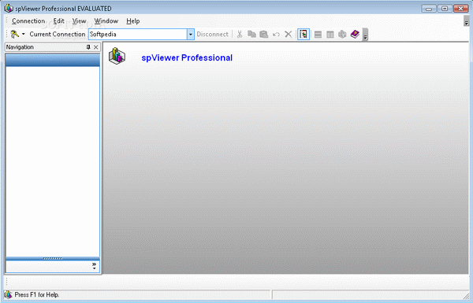The width and height of the screenshot is (473, 303).
Task: Open Navigation pane configure buttons chevron
Action: [x=94, y=266]
